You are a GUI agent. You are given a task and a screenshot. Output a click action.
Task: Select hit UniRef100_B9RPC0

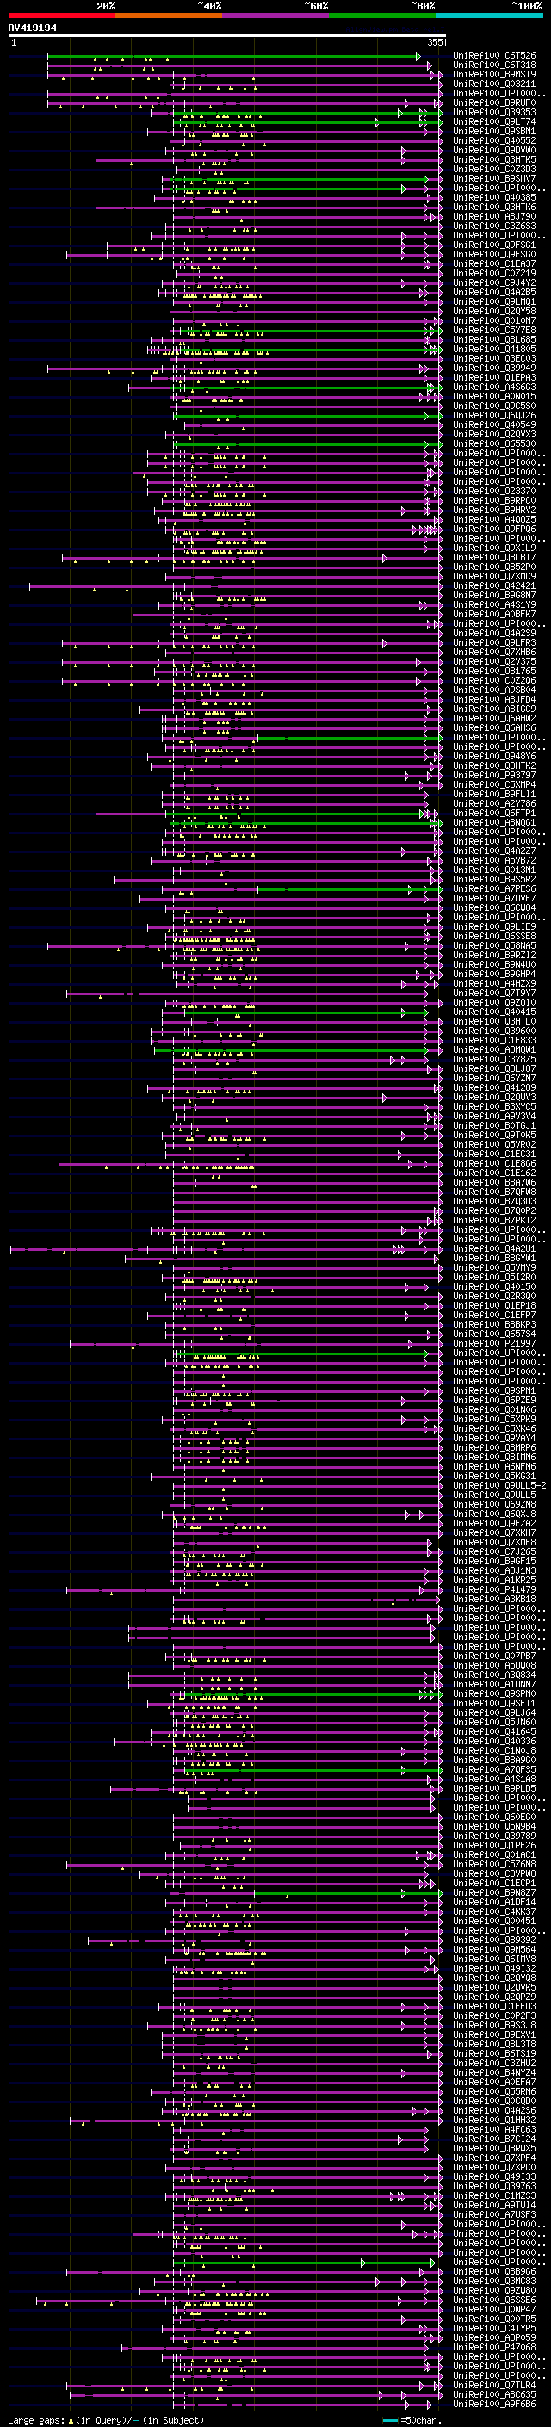coord(494,500)
